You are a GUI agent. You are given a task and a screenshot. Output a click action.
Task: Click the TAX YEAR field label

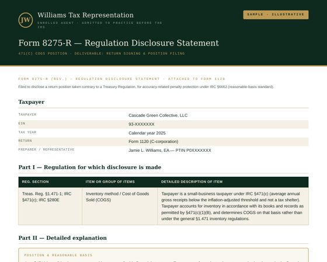click(x=27, y=132)
